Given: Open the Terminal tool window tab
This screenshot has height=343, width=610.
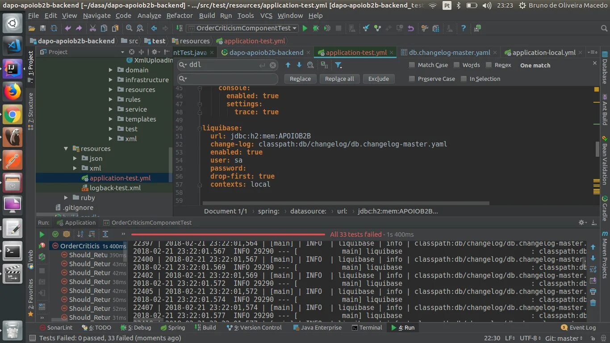Looking at the screenshot, I should tap(367, 327).
